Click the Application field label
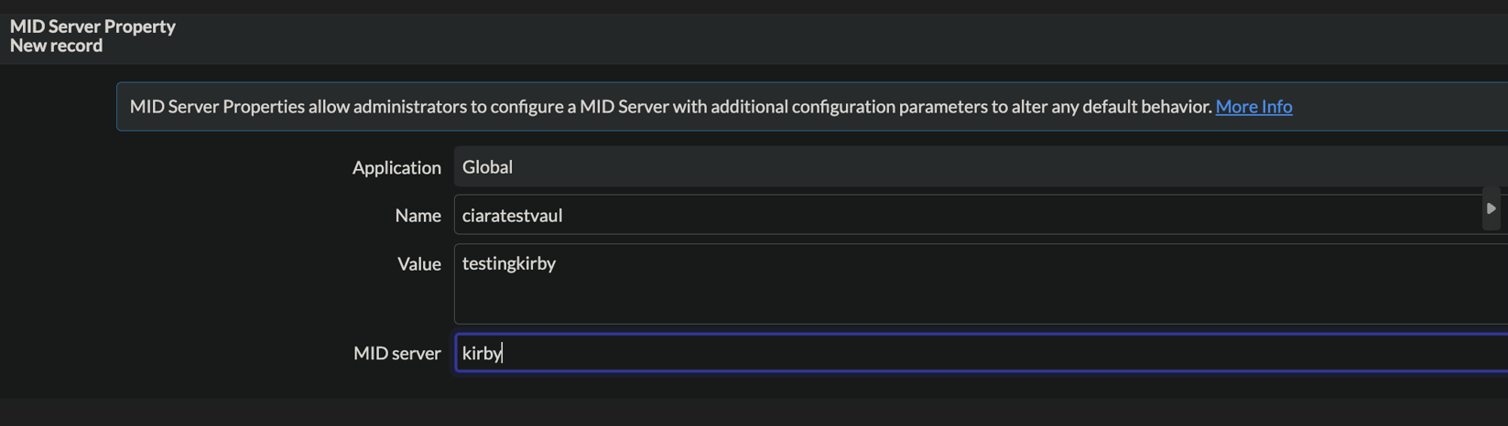The image size is (1508, 426). (x=396, y=168)
